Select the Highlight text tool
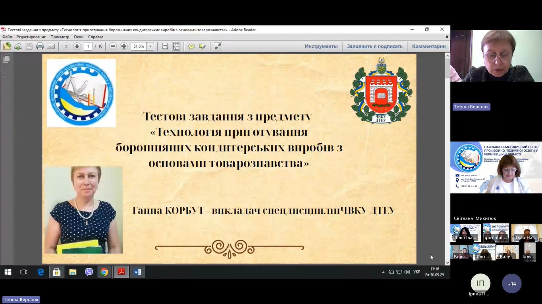 click(203, 46)
